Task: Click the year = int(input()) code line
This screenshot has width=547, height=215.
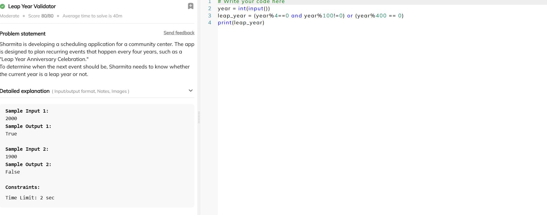Action: [x=244, y=9]
